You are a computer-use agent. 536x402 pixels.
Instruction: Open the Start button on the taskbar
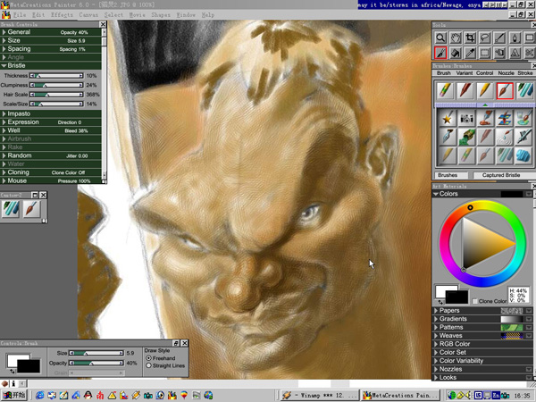13,396
